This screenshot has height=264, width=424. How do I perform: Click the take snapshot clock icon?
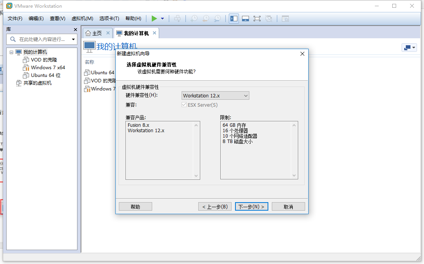click(x=194, y=19)
